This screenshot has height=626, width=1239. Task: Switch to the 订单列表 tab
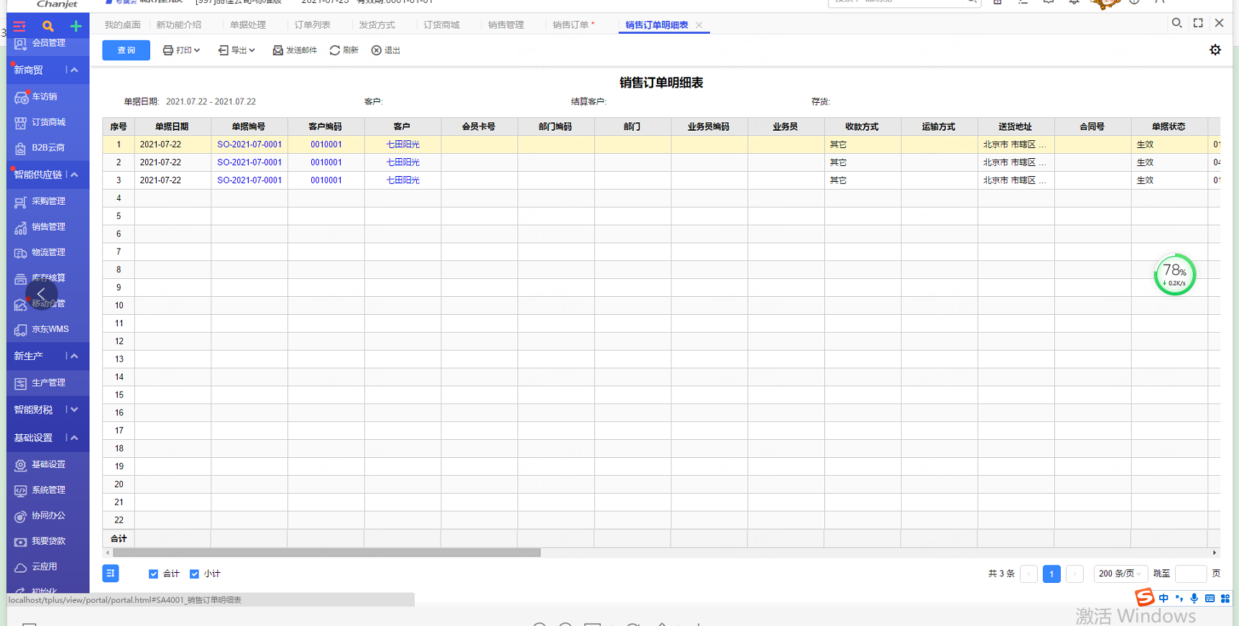(313, 25)
